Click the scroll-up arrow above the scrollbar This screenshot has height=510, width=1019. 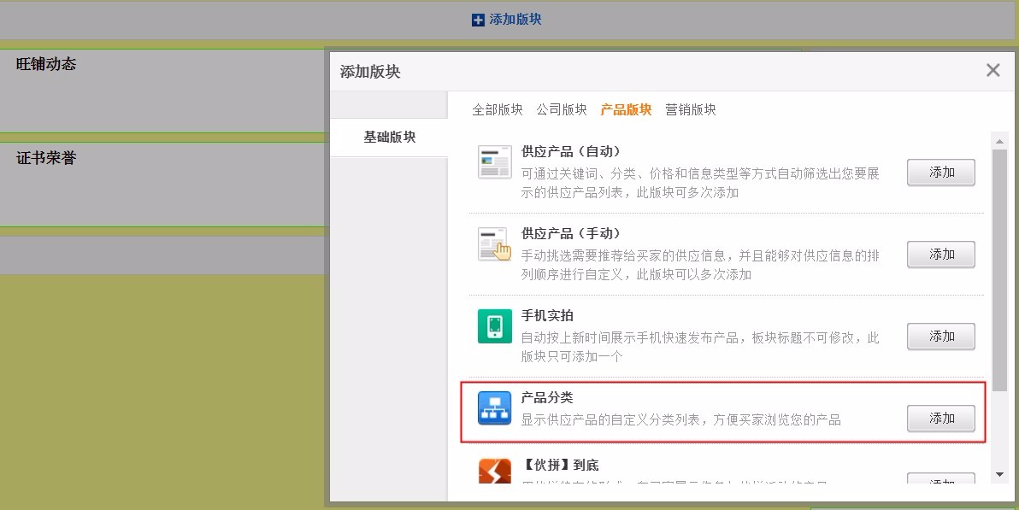[998, 141]
